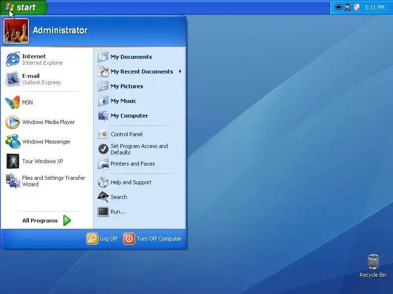Click the My Documents label
Image resolution: width=393 pixels, height=294 pixels.
pos(131,57)
